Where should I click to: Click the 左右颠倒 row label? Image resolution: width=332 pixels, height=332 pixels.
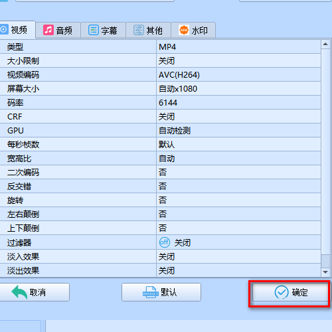coord(23,214)
